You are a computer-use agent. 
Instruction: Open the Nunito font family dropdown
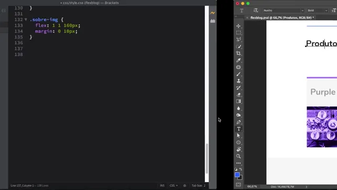[283, 11]
